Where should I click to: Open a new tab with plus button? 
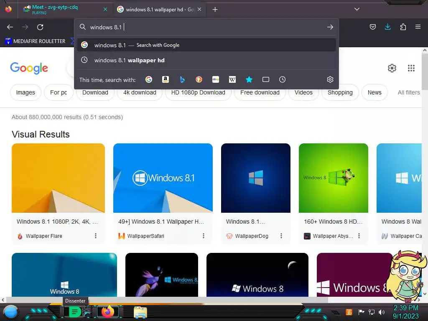215,10
